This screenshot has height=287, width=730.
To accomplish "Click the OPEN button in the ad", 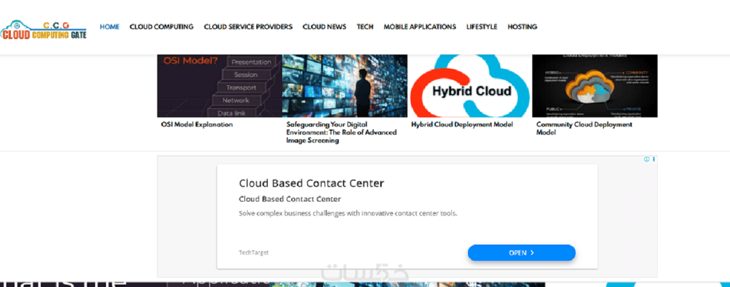I will point(521,253).
